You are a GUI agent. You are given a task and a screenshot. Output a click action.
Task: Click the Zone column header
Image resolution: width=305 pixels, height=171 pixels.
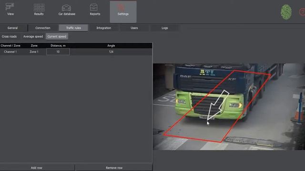click(34, 46)
